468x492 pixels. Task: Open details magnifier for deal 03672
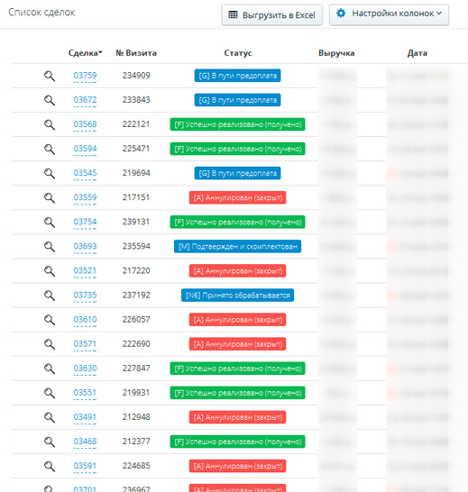(50, 100)
